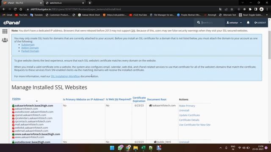
Task: Click Make Primary for aakaarinfotech.base2high.com
Action: pyautogui.click(x=187, y=106)
